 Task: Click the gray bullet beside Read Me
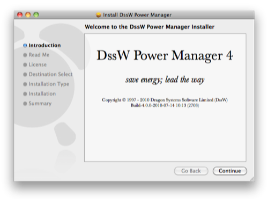click(x=25, y=55)
